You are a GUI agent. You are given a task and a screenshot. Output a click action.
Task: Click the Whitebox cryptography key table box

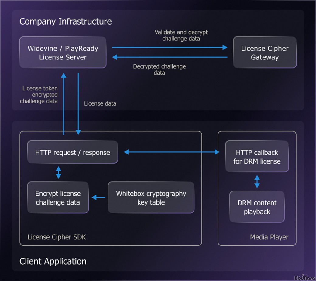click(x=151, y=198)
